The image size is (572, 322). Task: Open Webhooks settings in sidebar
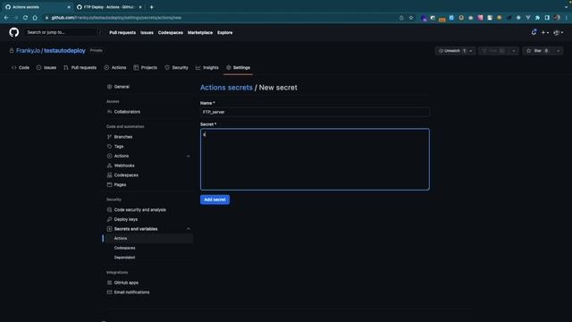click(148, 165)
